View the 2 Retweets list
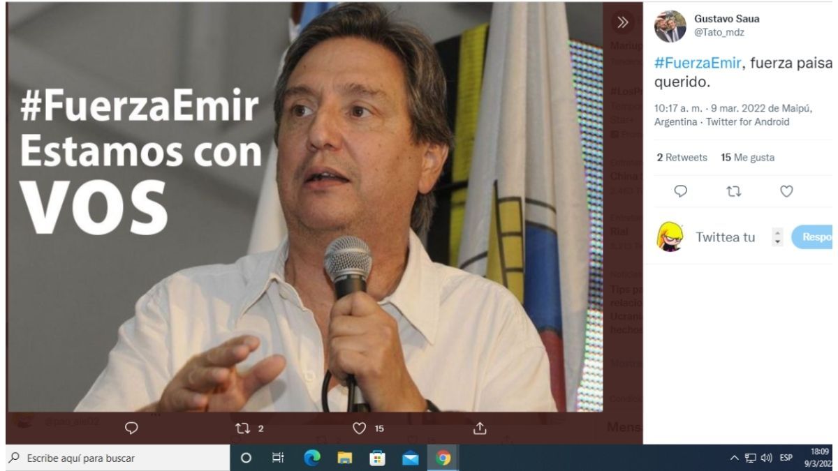 [682, 158]
